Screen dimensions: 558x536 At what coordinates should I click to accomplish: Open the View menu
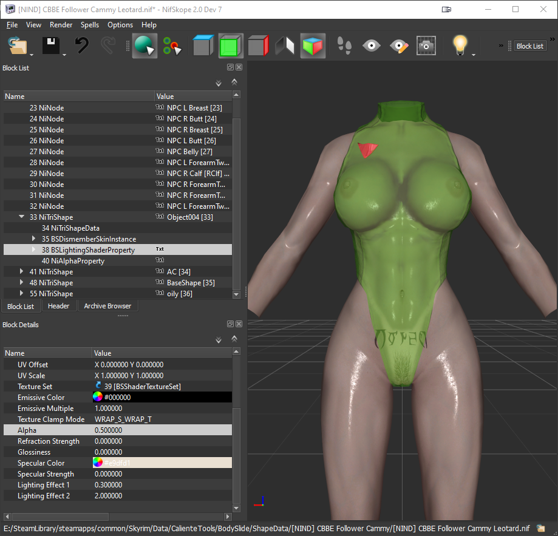click(33, 25)
